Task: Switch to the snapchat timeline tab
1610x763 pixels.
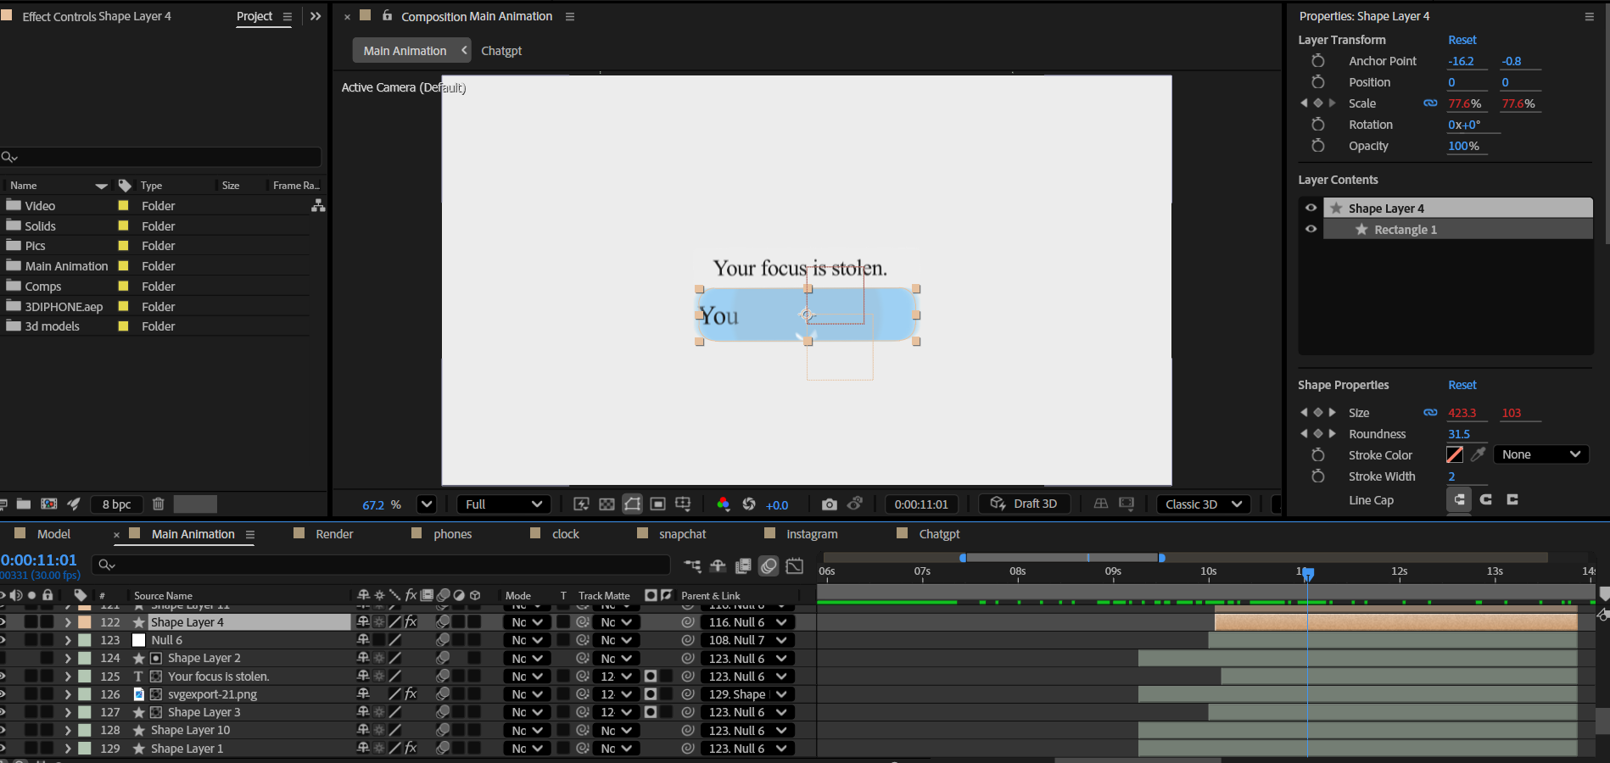Action: (682, 534)
